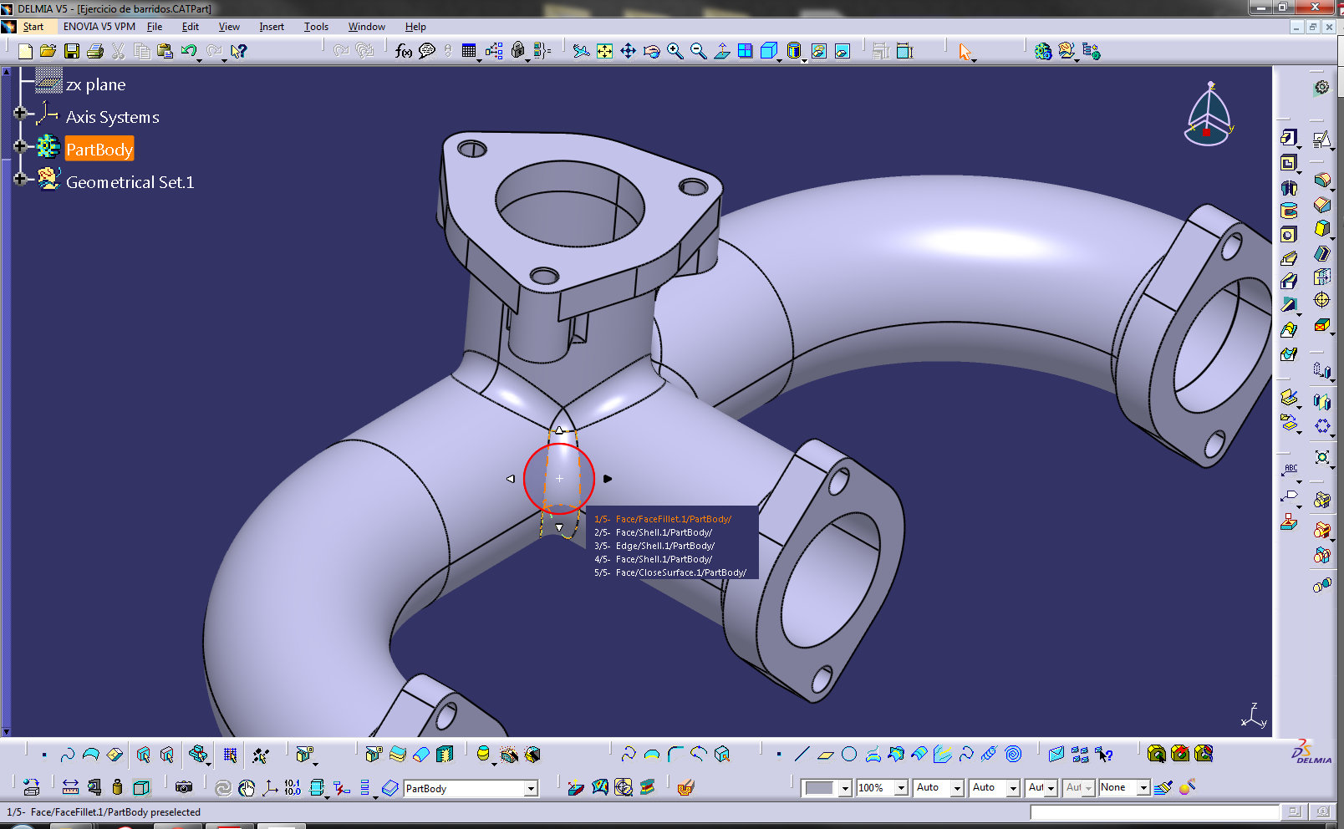Open the first Auto line-thickness dropdown

[956, 787]
